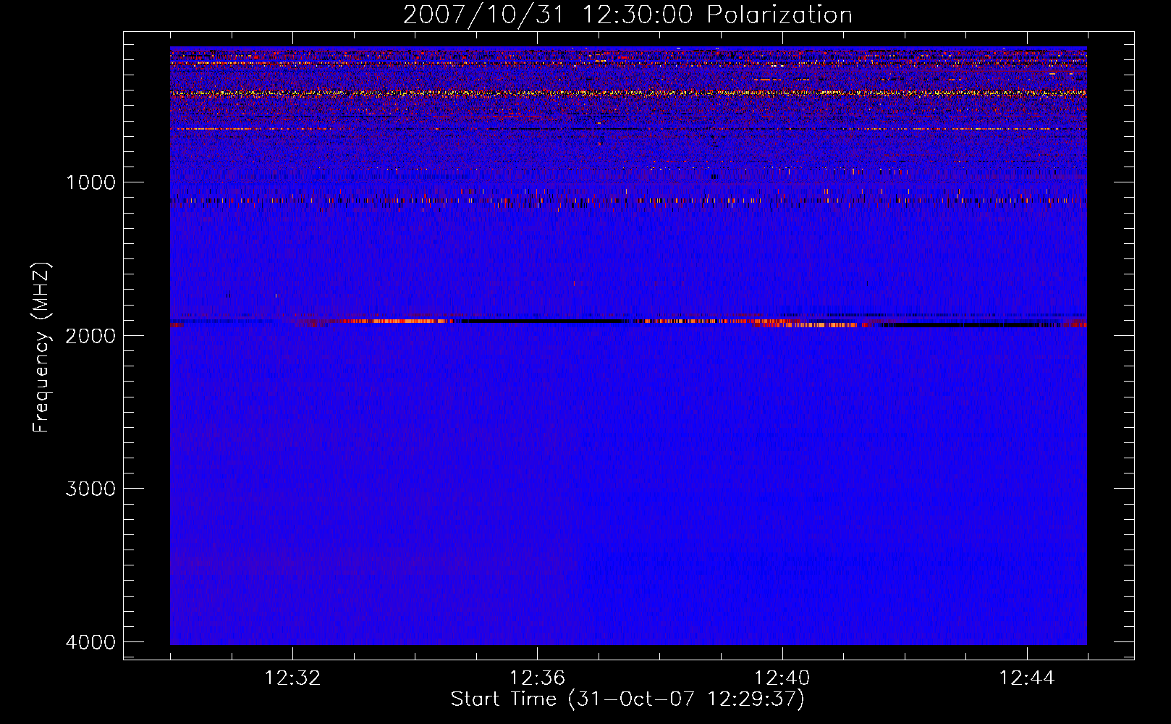
Task: Click the 12:44 time tick label
Action: click(x=1027, y=678)
